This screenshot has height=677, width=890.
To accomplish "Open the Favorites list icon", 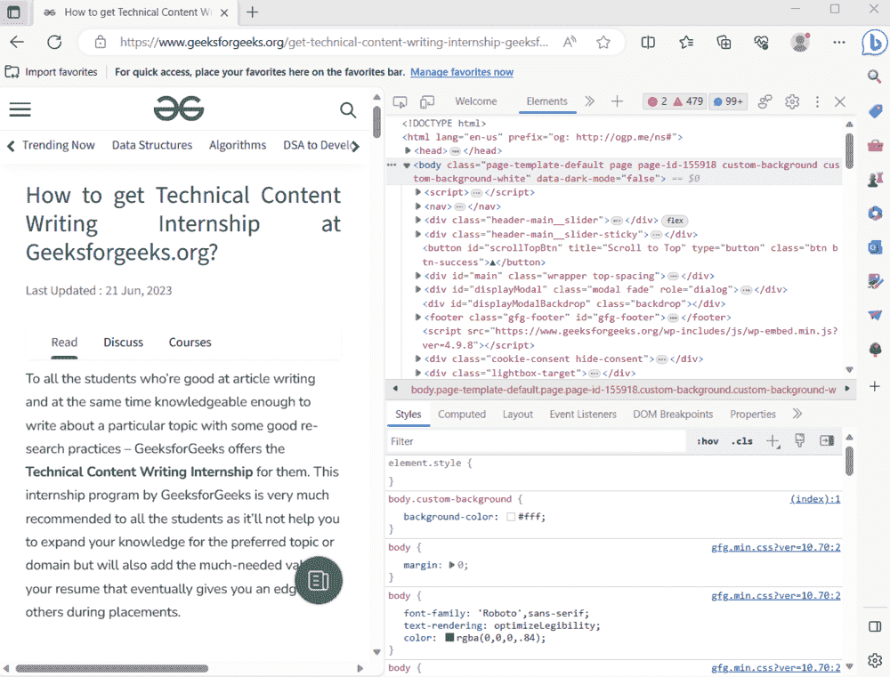I will [x=686, y=42].
